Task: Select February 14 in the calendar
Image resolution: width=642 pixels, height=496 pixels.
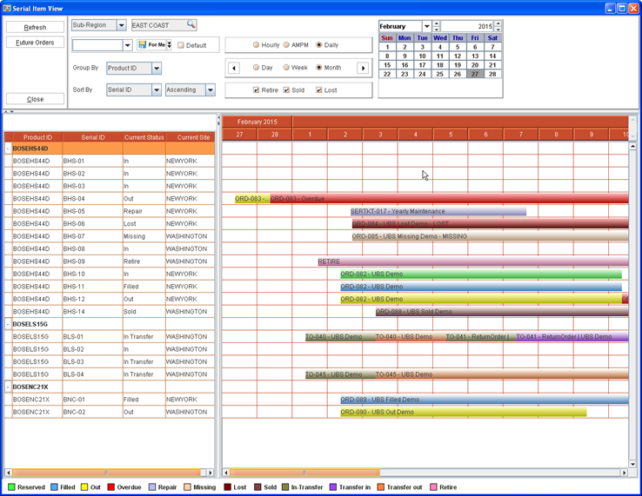Action: [492, 56]
